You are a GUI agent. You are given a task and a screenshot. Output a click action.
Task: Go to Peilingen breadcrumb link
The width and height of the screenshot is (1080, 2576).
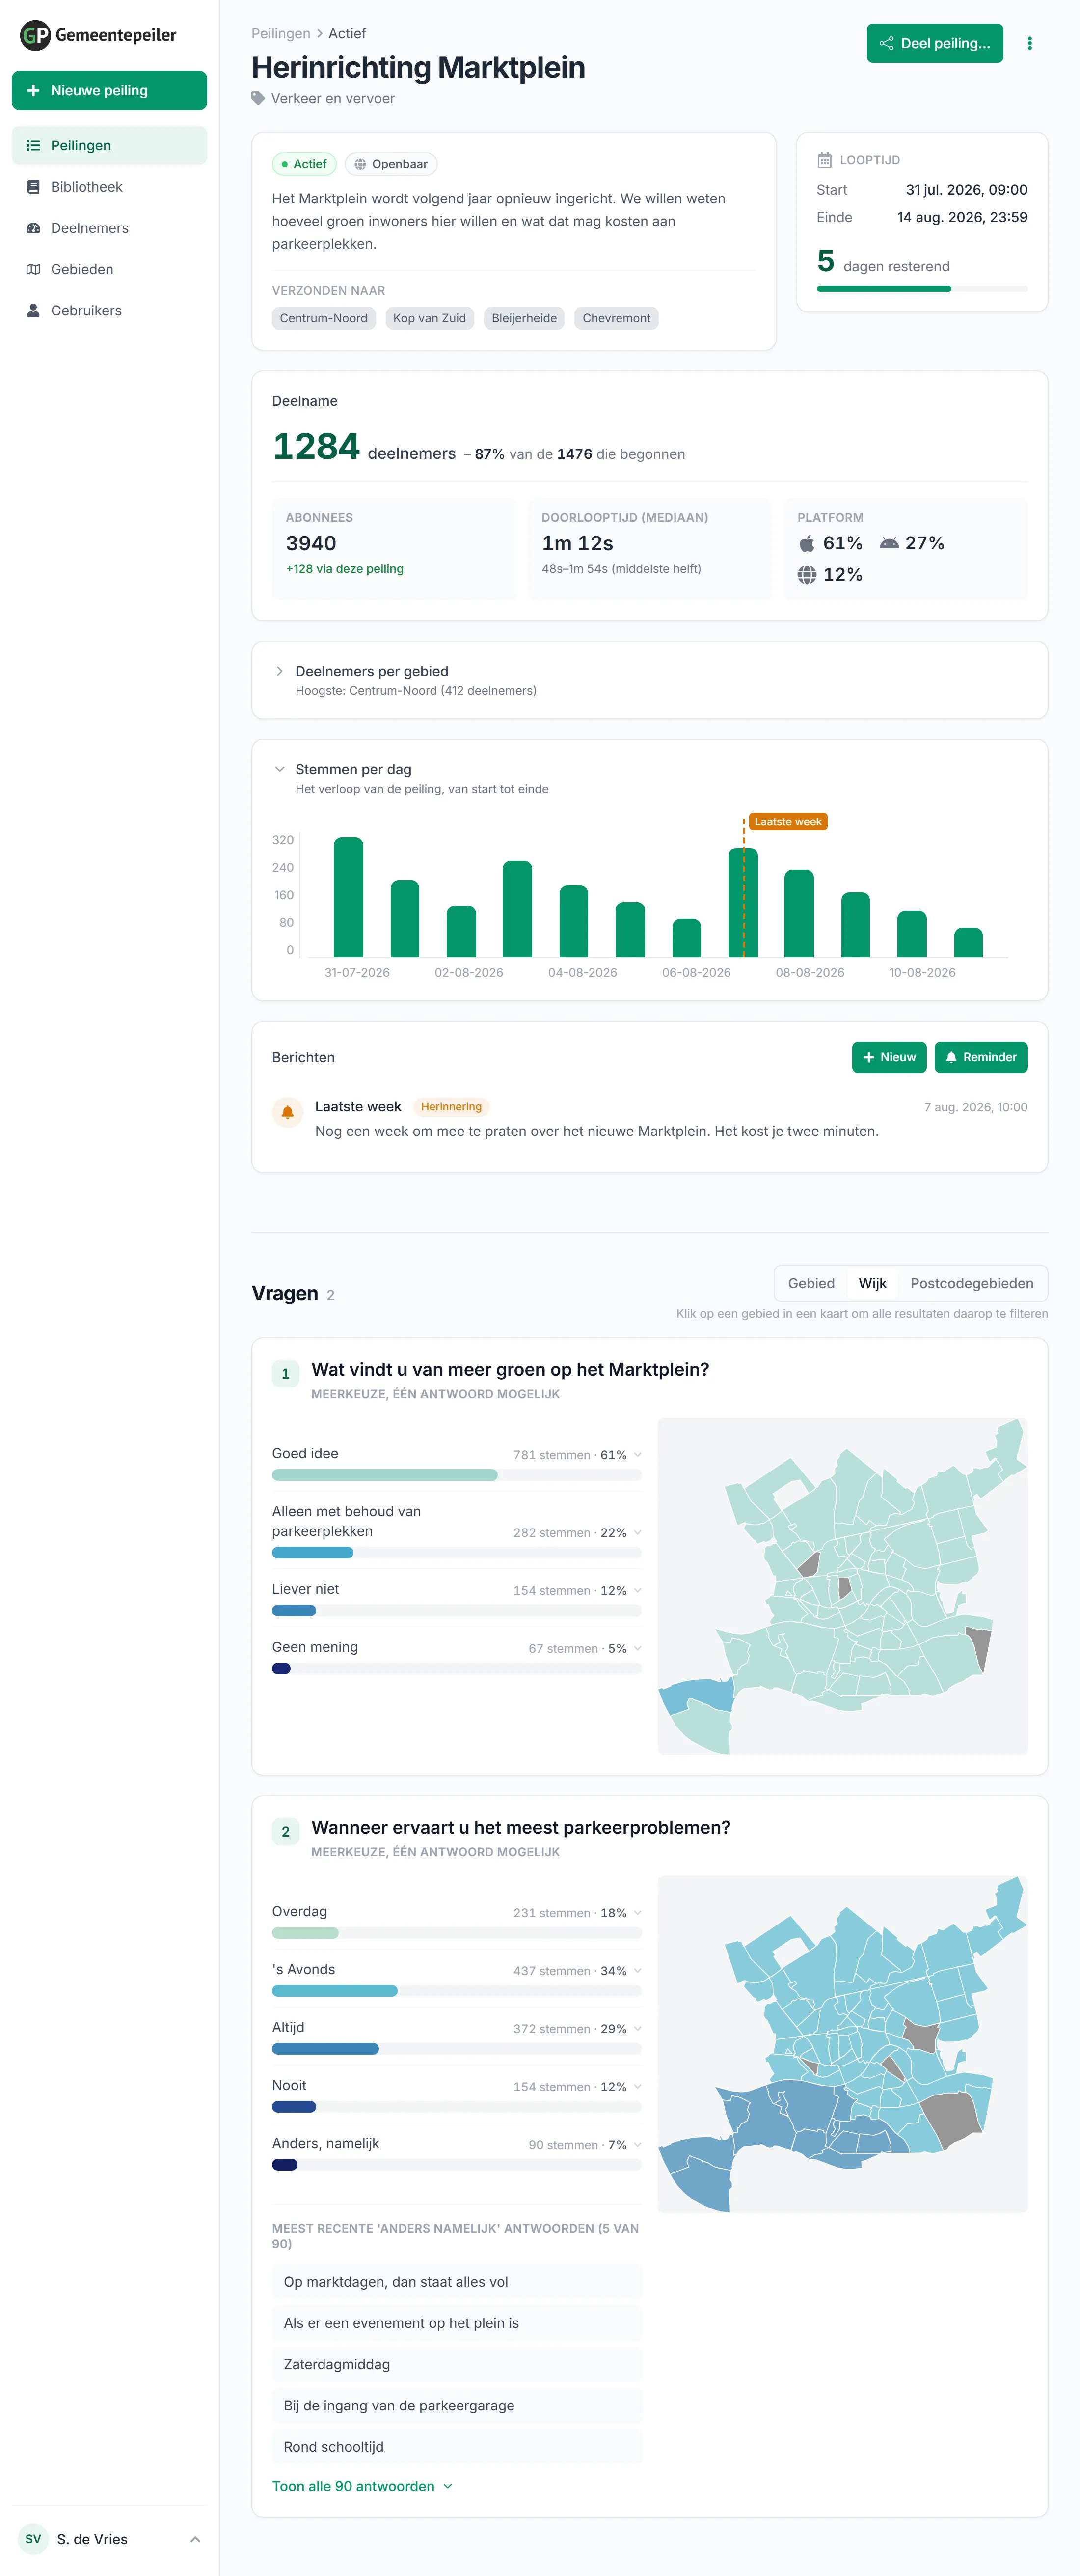(281, 33)
